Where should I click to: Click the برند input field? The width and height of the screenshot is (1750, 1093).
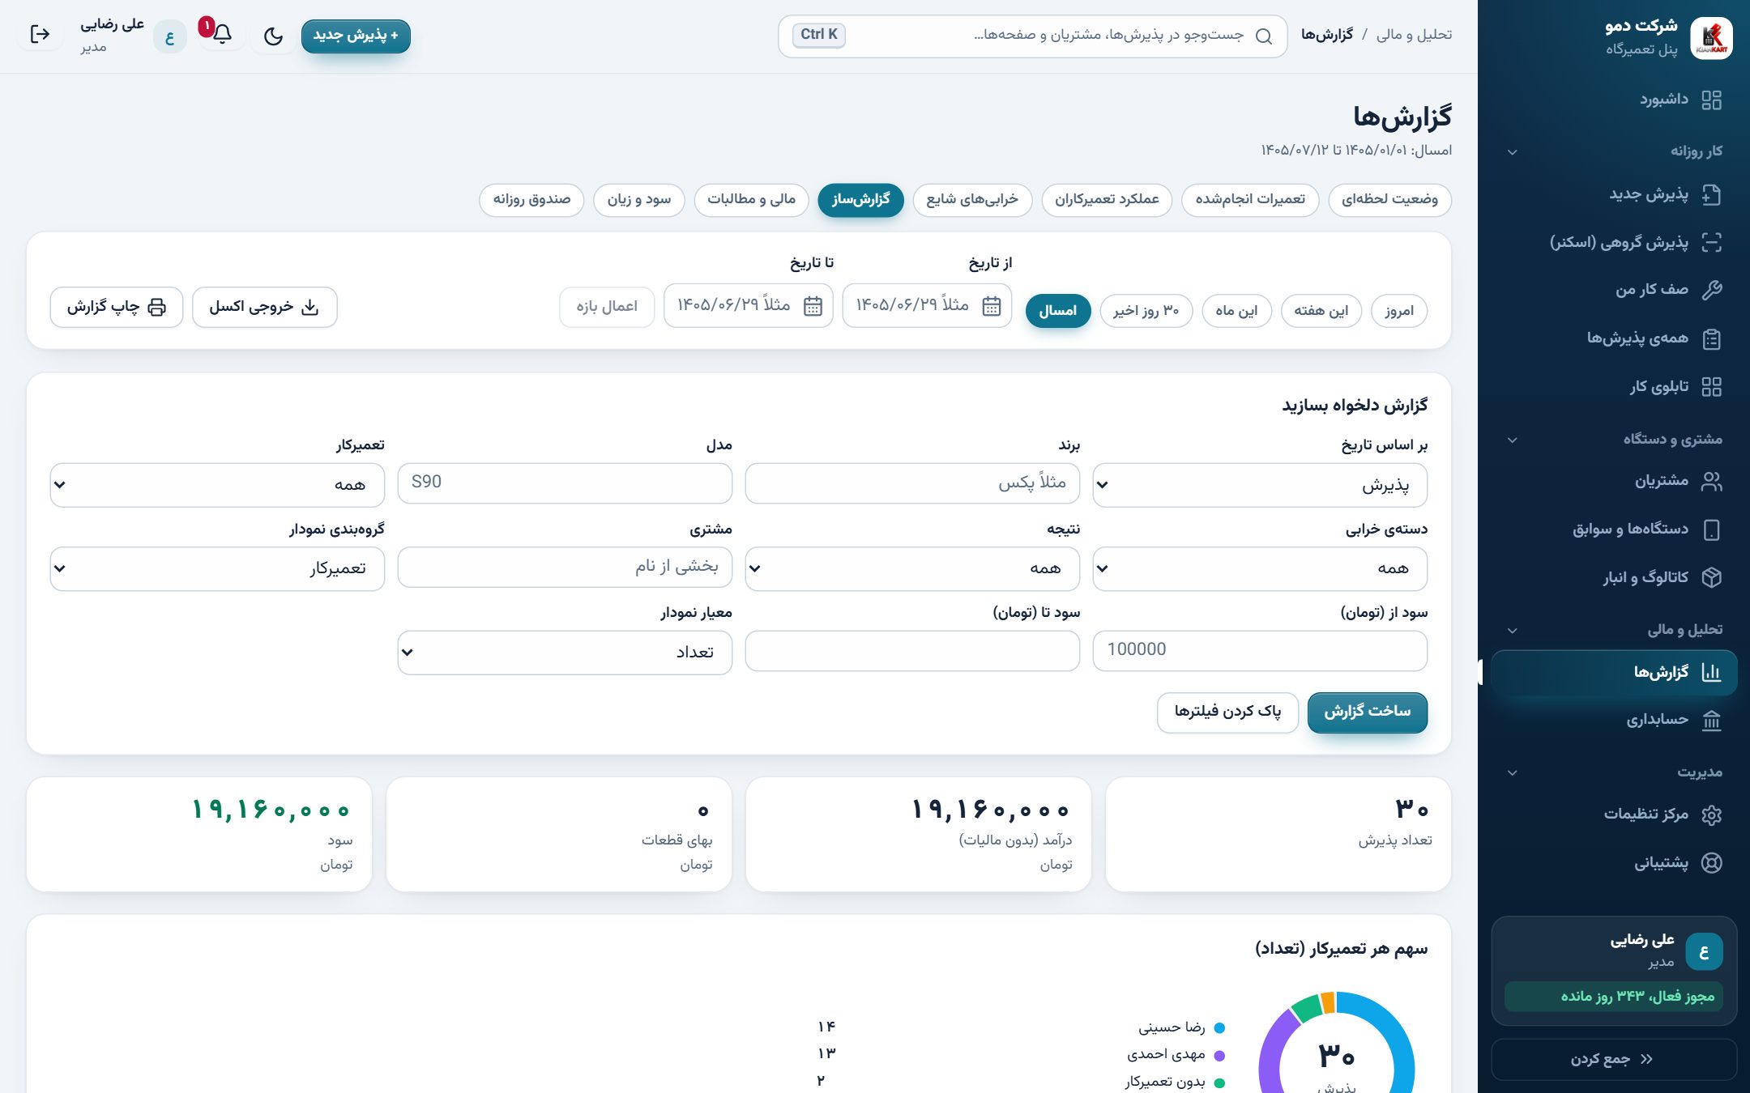pos(912,483)
